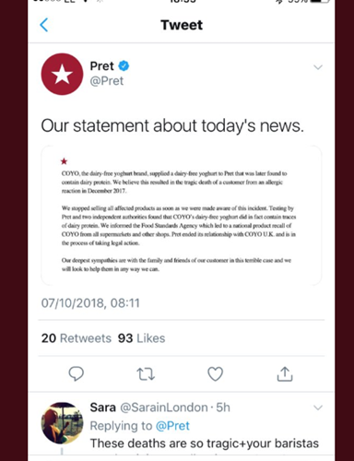The width and height of the screenshot is (354, 461).
Task: Like the tweet with the heart icon
Action: (215, 373)
